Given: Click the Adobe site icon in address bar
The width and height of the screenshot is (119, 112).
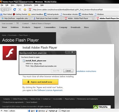Looking at the screenshot, I should [30, 9].
